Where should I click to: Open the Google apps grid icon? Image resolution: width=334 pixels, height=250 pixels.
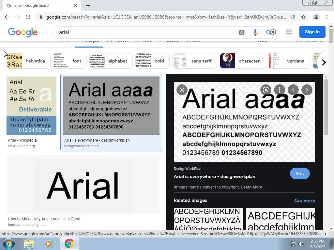tap(289, 32)
